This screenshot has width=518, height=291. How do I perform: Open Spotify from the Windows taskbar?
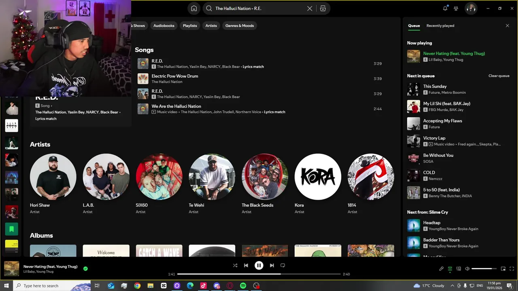243,286
